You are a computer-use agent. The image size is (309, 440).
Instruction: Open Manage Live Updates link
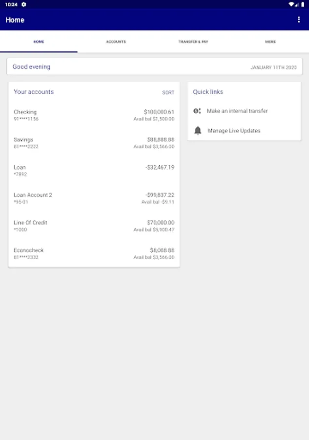[234, 131]
